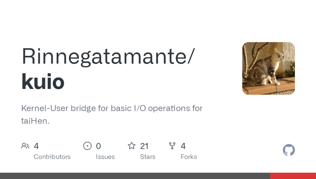The height and width of the screenshot is (179, 316).
Task: Open the cat avatar image
Action: 269,68
